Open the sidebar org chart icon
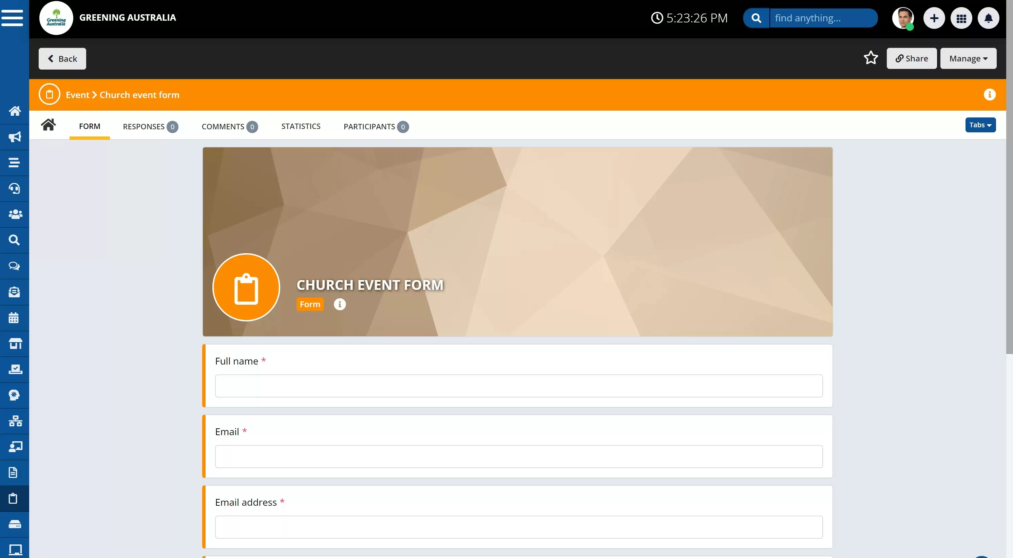This screenshot has width=1013, height=558. [x=15, y=421]
